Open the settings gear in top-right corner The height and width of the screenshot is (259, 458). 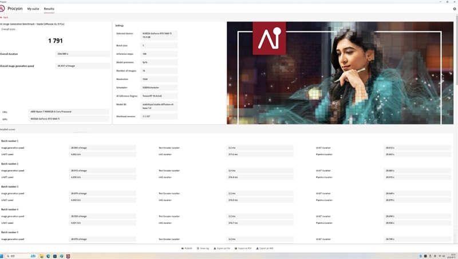(455, 9)
